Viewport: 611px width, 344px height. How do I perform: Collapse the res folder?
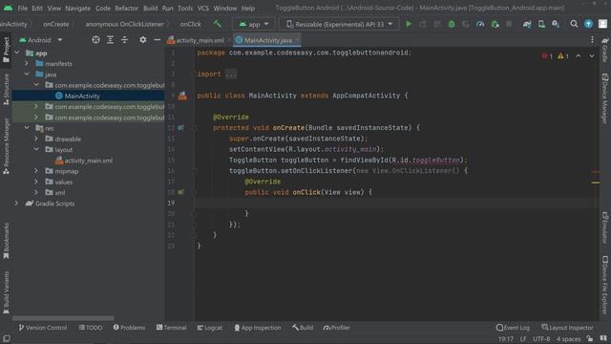click(27, 128)
